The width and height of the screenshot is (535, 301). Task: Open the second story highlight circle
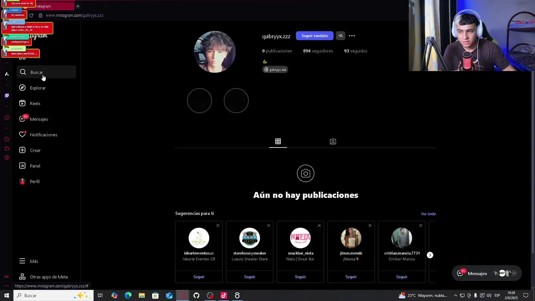[x=236, y=100]
